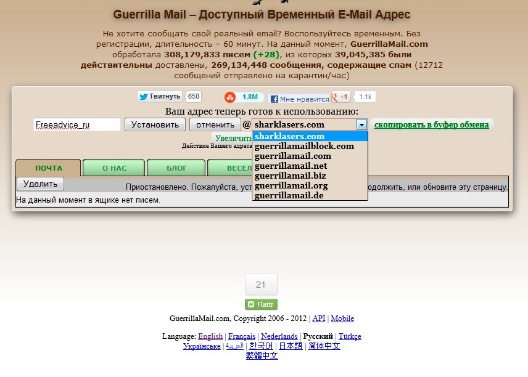Switch language to Japanese 日本語

pyautogui.click(x=291, y=346)
